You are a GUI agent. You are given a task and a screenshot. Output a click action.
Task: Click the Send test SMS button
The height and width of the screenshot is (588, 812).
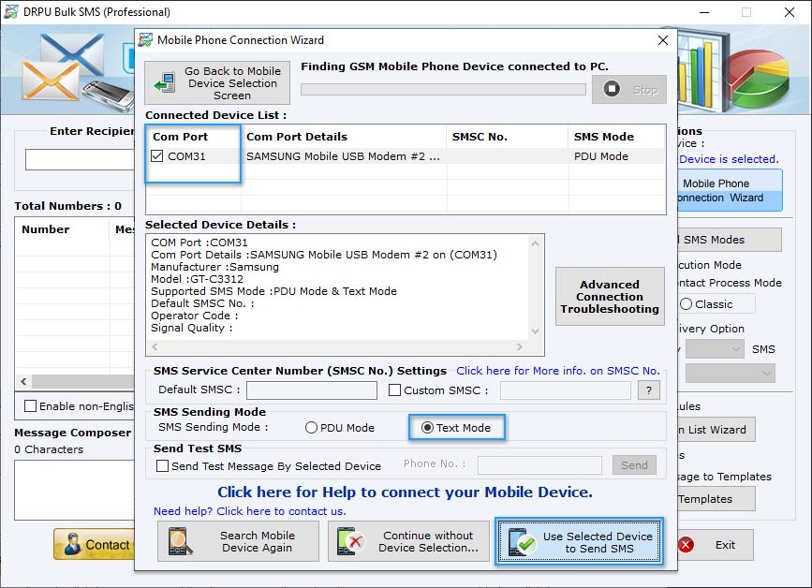[634, 464]
